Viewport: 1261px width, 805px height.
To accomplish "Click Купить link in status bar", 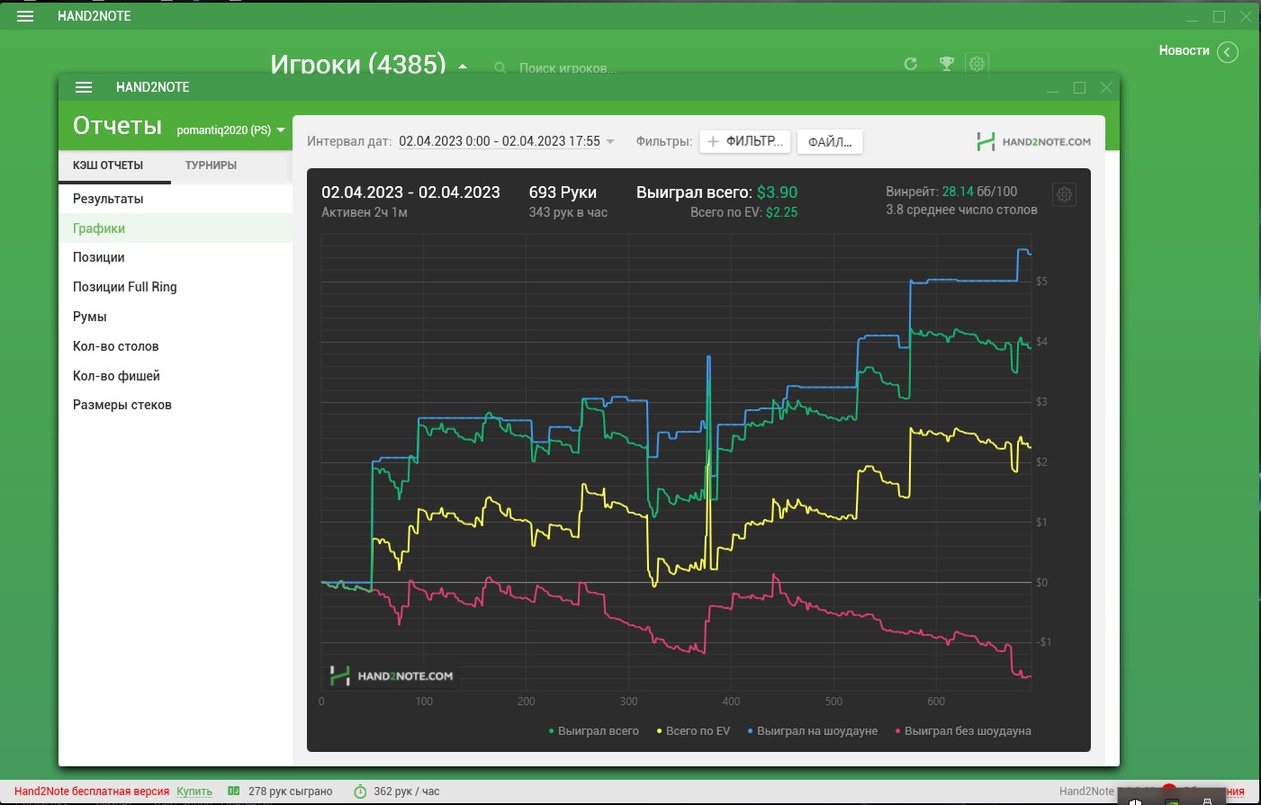I will (194, 792).
